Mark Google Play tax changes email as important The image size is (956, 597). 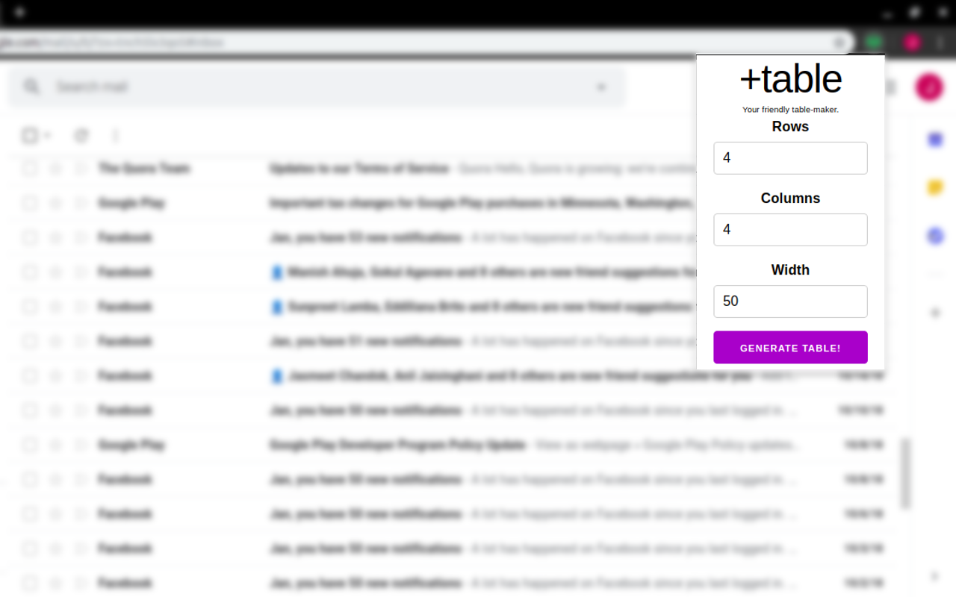81,203
